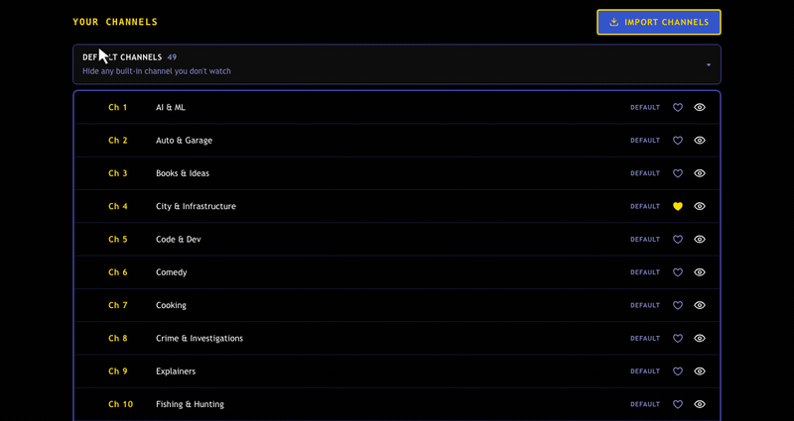The image size is (794, 421).
Task: Hide Fishing & Hunting channel eye
Action: pyautogui.click(x=700, y=404)
